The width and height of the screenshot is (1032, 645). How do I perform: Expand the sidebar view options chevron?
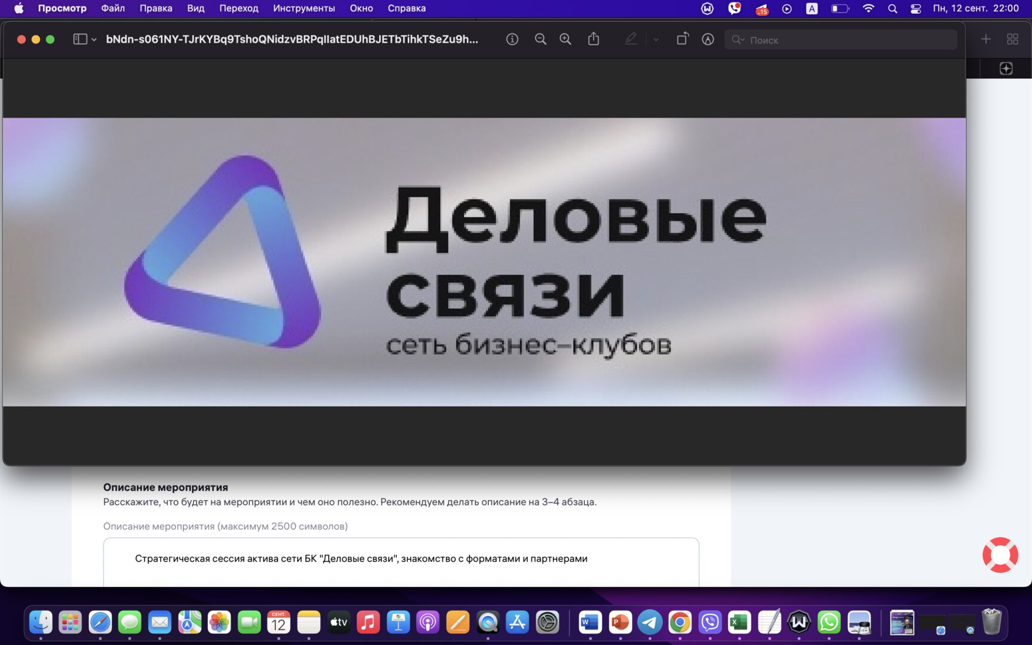94,39
